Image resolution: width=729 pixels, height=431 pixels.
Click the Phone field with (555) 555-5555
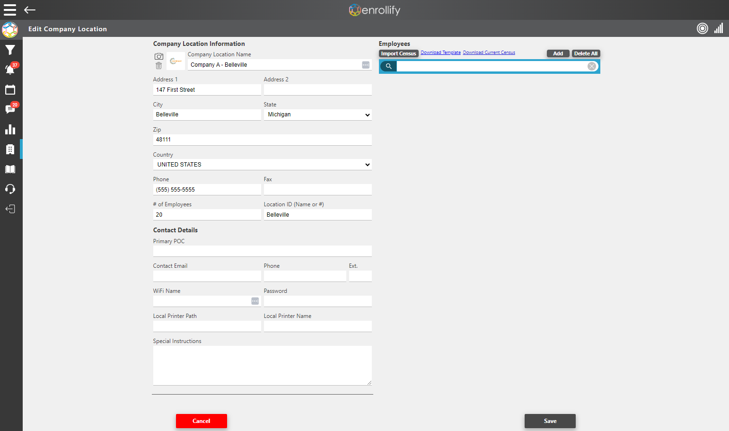[207, 190]
